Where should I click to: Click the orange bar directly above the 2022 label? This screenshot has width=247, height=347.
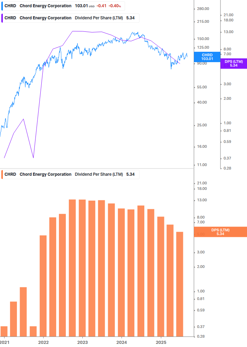point(43,286)
